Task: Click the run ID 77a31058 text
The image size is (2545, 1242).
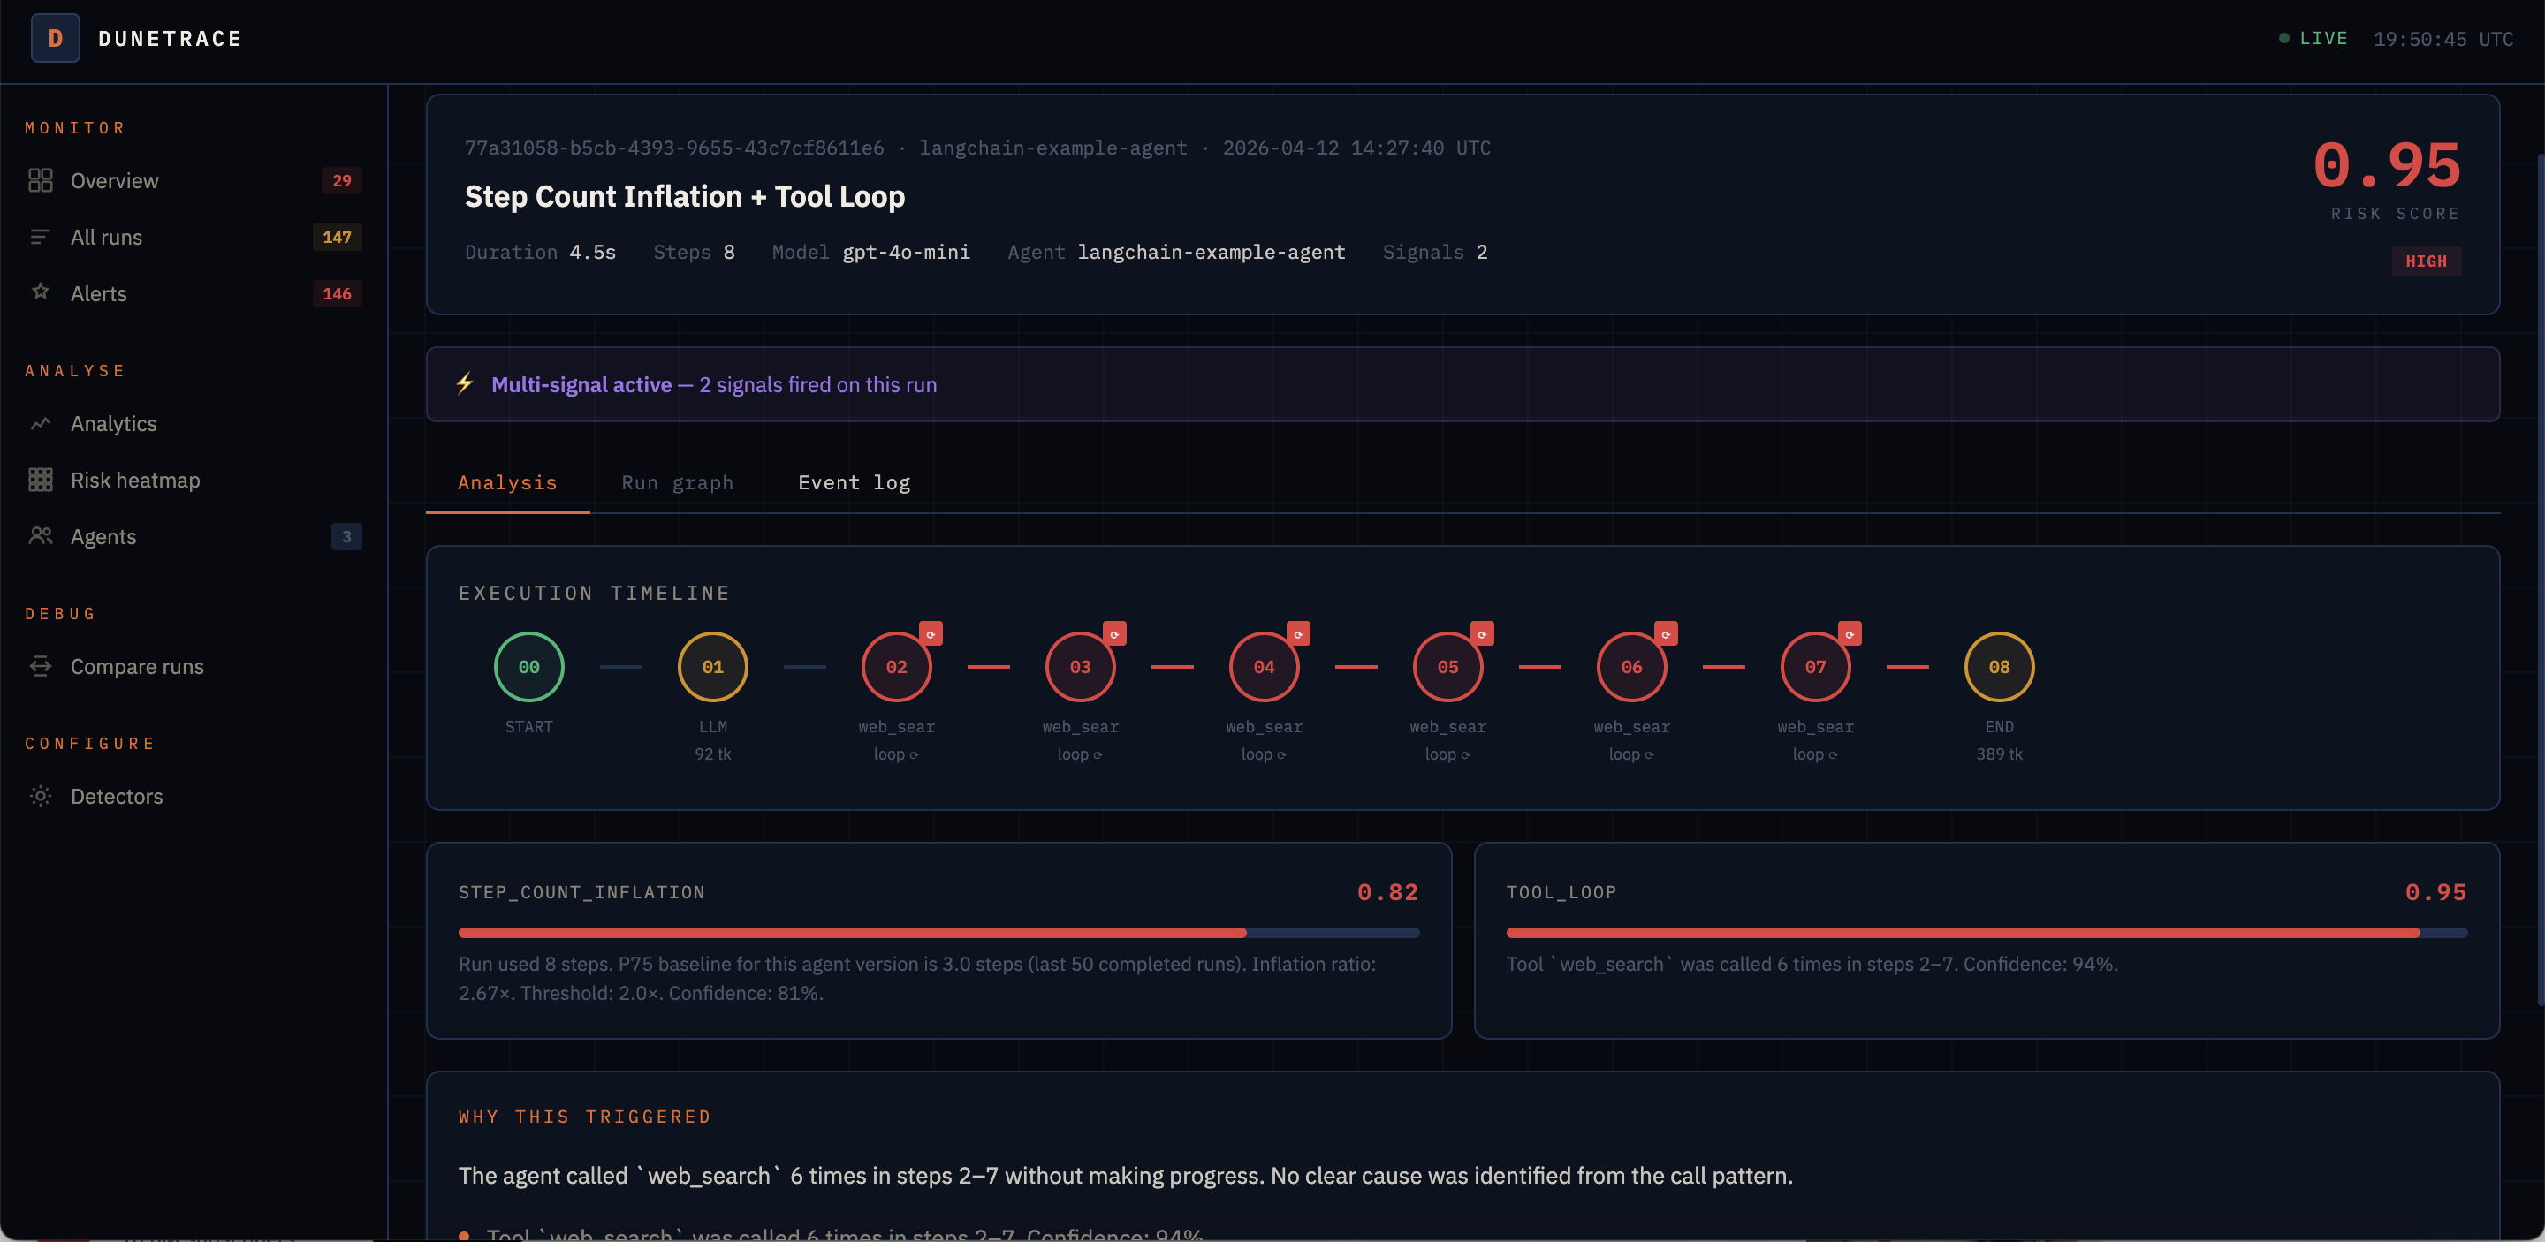Action: pyautogui.click(x=675, y=148)
